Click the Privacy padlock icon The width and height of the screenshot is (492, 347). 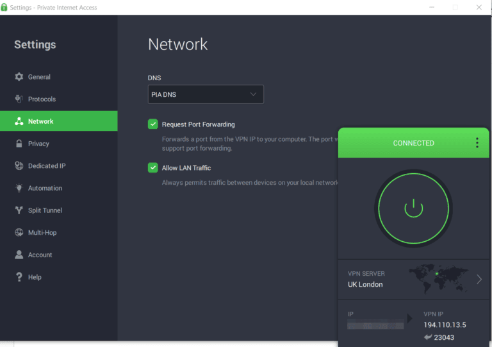pyautogui.click(x=19, y=144)
